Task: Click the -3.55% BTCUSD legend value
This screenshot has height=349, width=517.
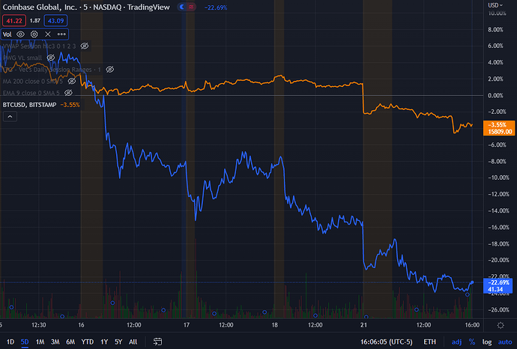Action: coord(70,105)
